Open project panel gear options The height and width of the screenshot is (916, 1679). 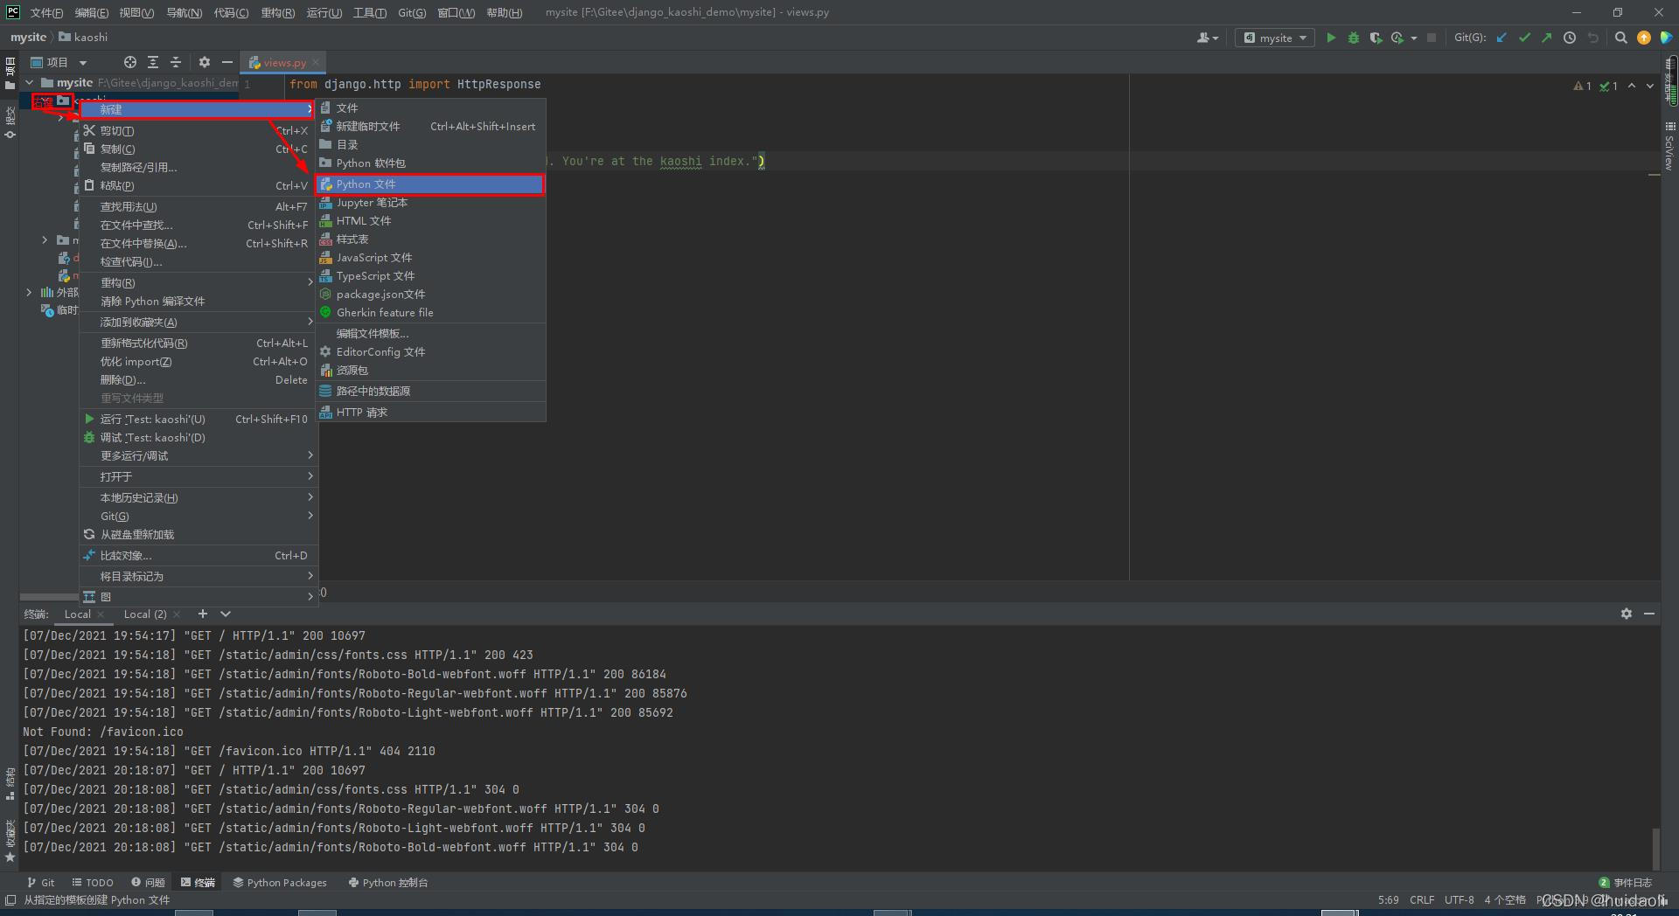click(x=205, y=62)
